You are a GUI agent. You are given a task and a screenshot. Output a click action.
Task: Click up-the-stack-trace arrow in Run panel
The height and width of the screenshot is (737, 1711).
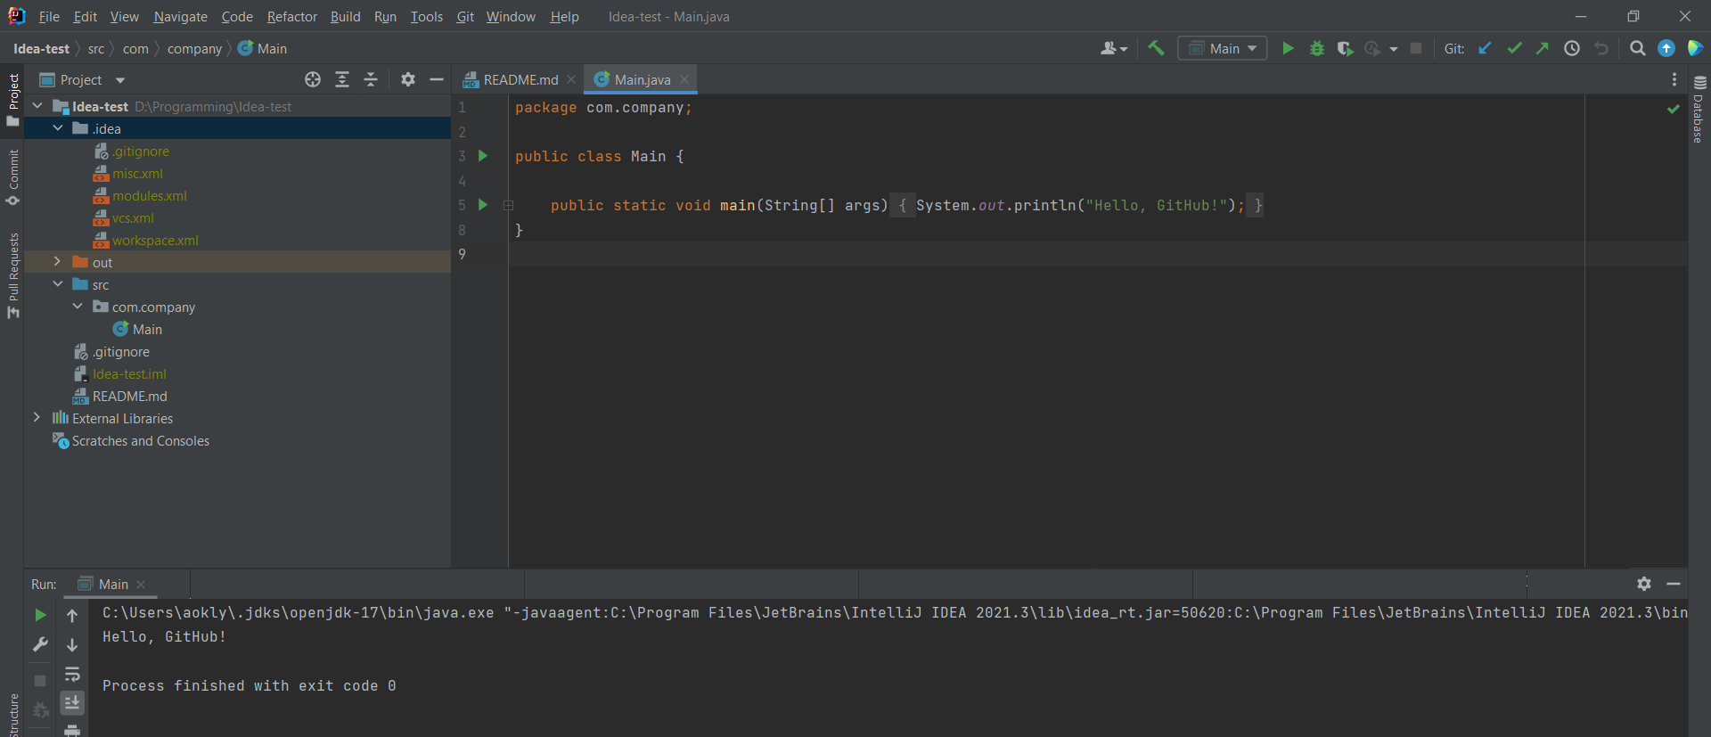point(72,615)
